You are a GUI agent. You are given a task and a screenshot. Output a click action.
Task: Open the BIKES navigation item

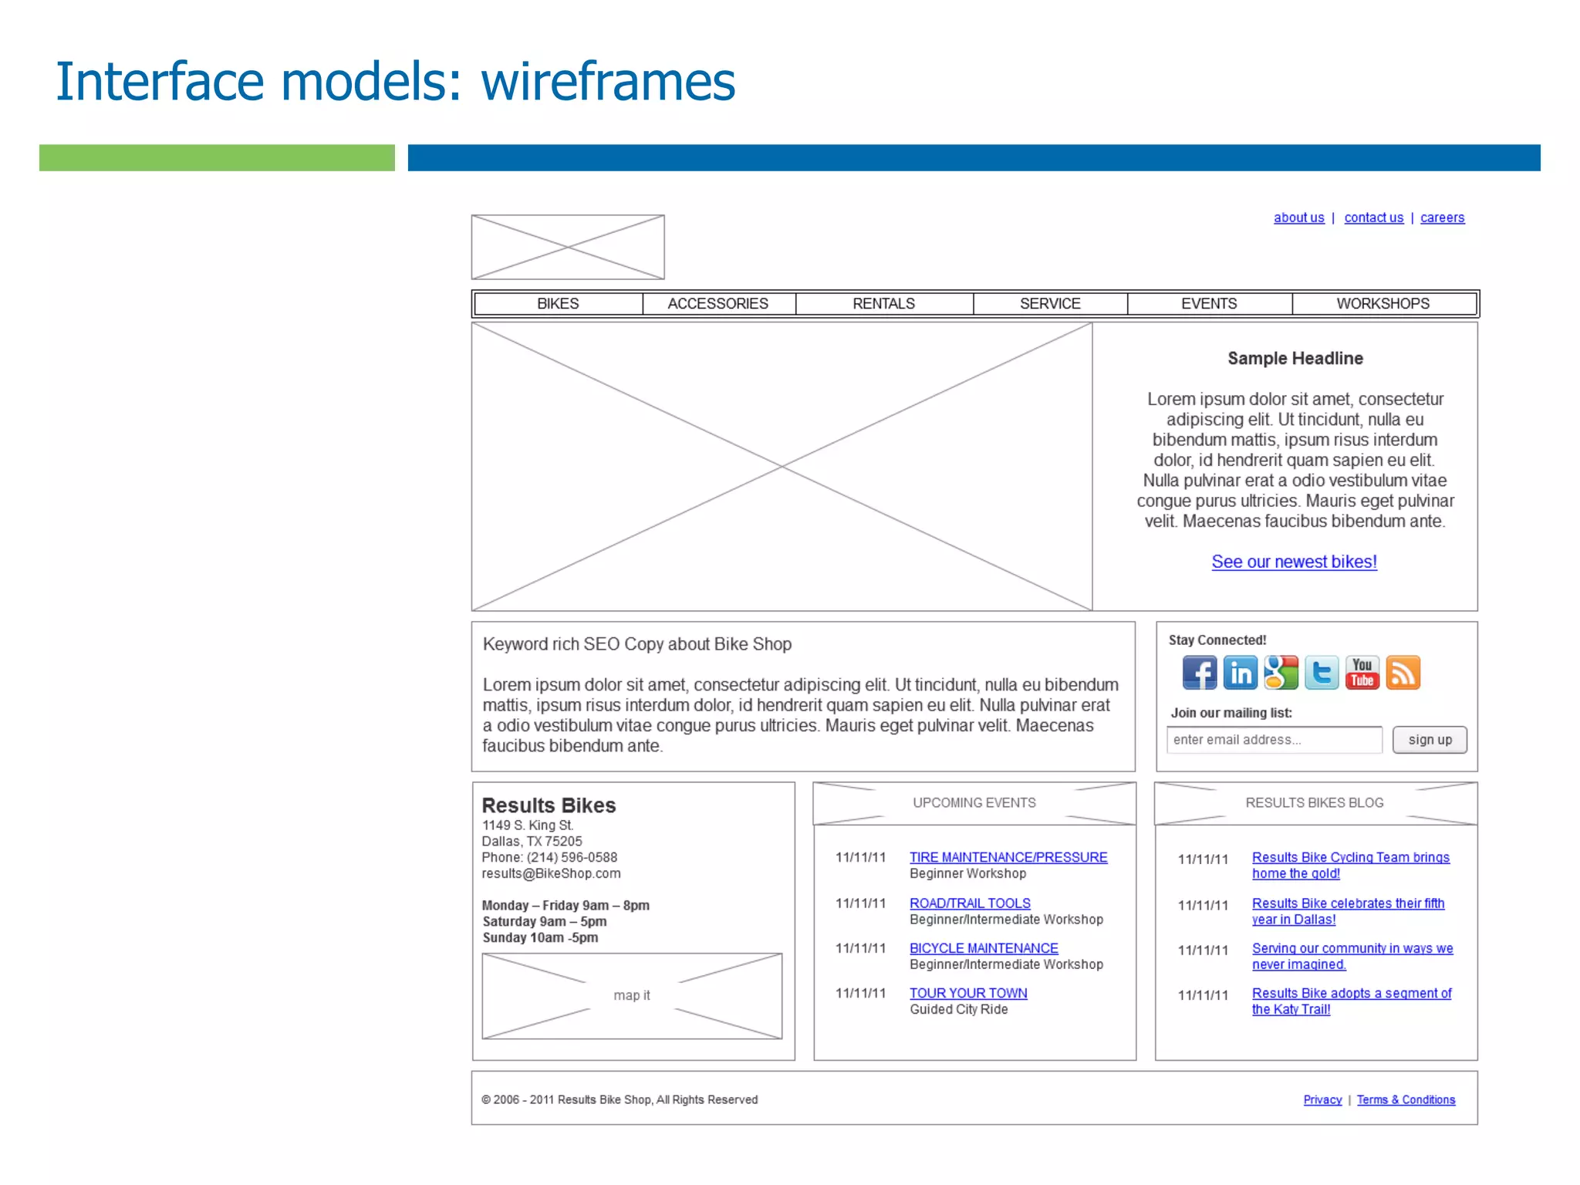[558, 304]
